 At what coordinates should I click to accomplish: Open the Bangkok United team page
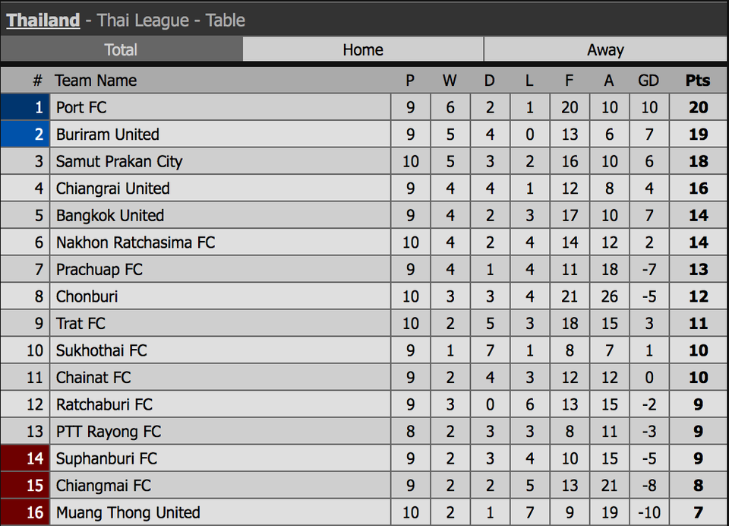pos(110,216)
